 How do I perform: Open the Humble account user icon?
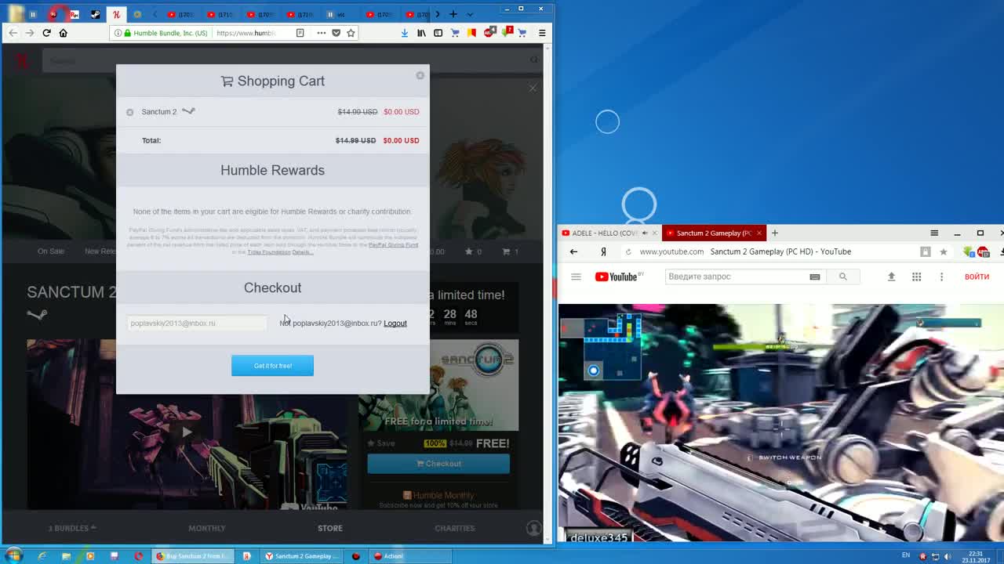534,529
